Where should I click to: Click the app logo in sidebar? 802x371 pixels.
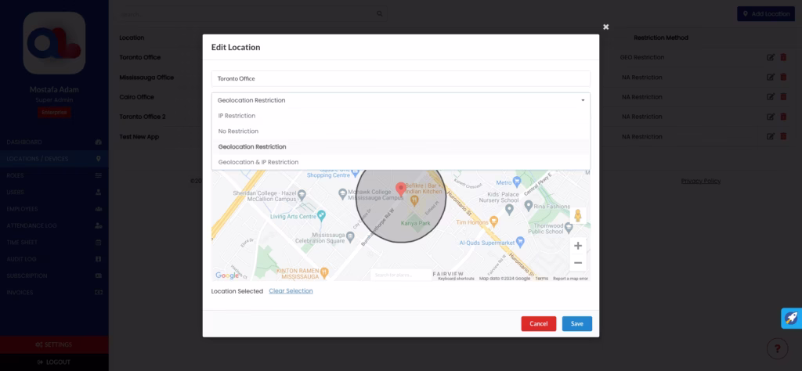[x=54, y=43]
